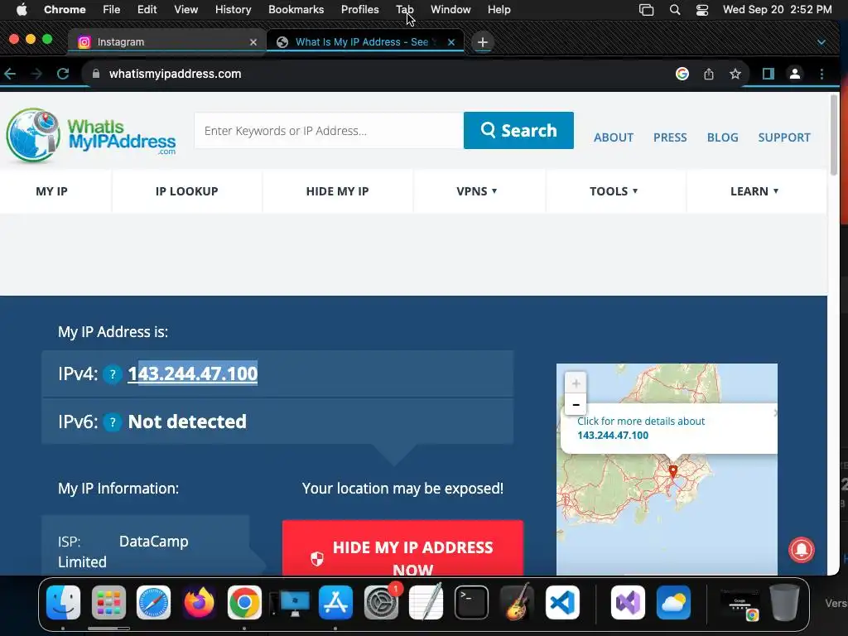Click the page vertical scrollbar
The height and width of the screenshot is (636, 848).
pos(833,135)
